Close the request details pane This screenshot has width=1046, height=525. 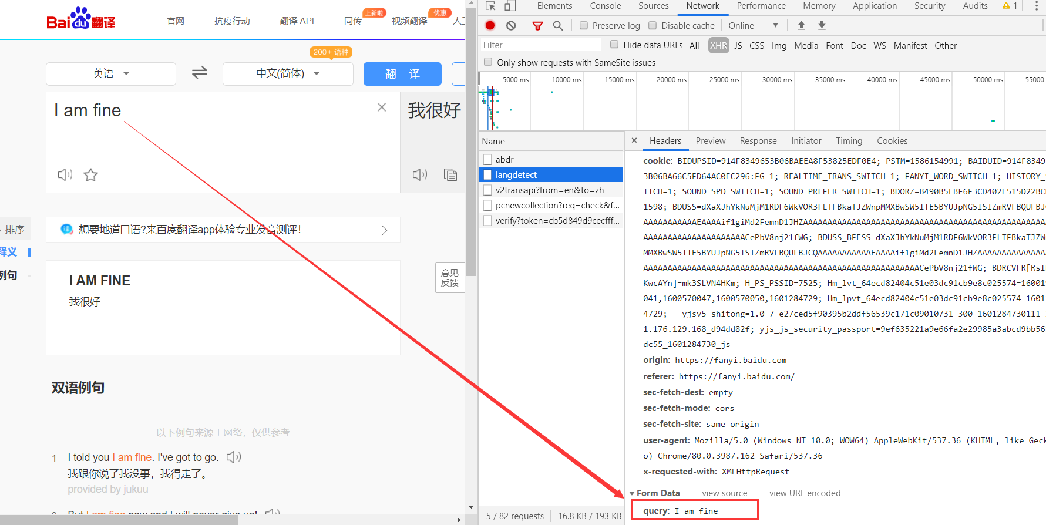(634, 140)
